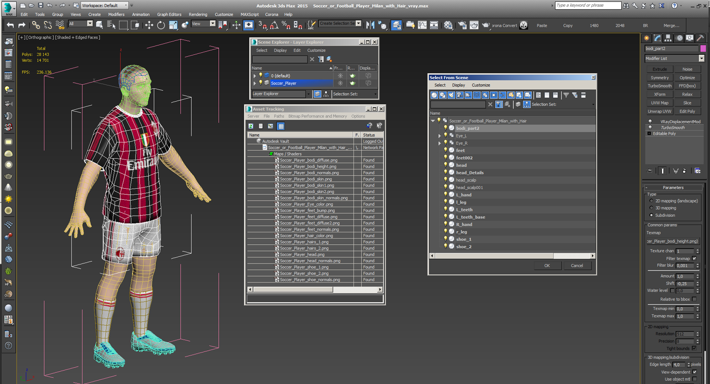The width and height of the screenshot is (710, 384).
Task: Choose the Select Object tool
Action: coord(100,25)
